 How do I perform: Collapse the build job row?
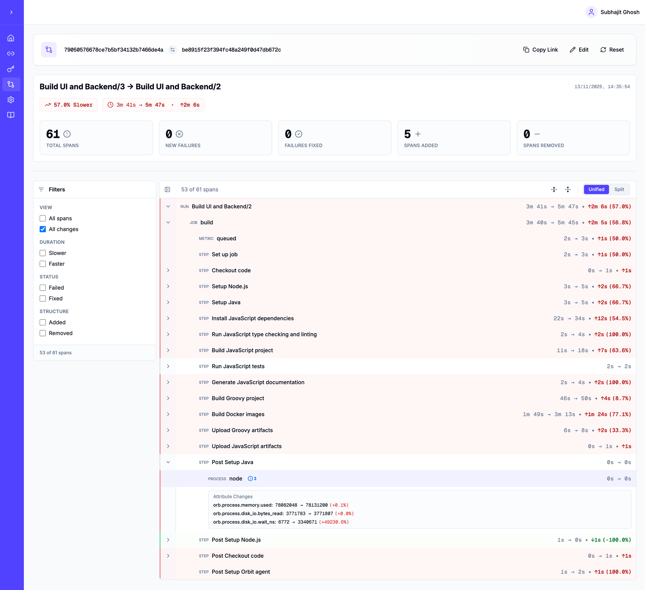point(168,222)
